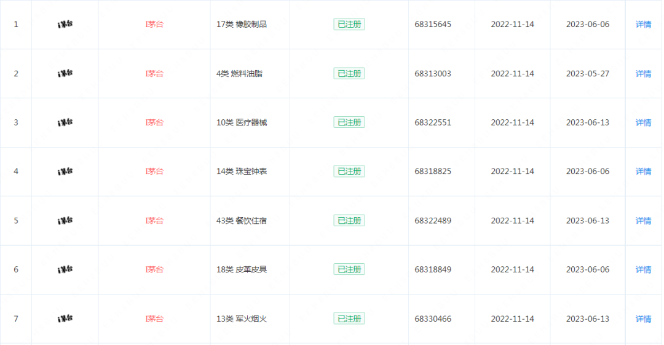Image resolution: width=664 pixels, height=345 pixels.
Task: Open 详情 link for 17类 橡胶制品 row
Action: 643,25
